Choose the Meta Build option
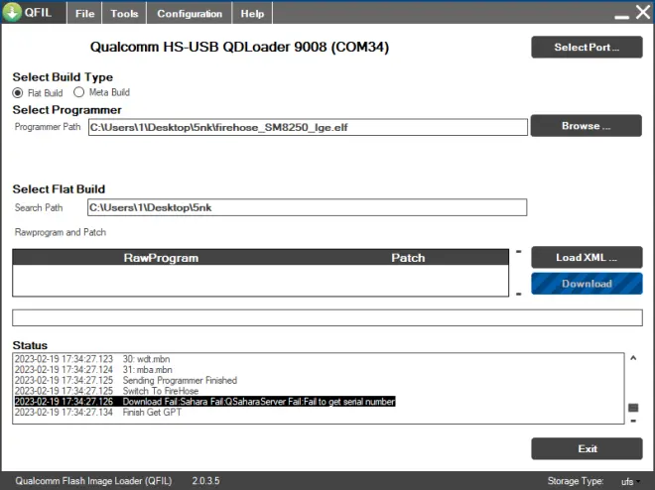 click(79, 92)
